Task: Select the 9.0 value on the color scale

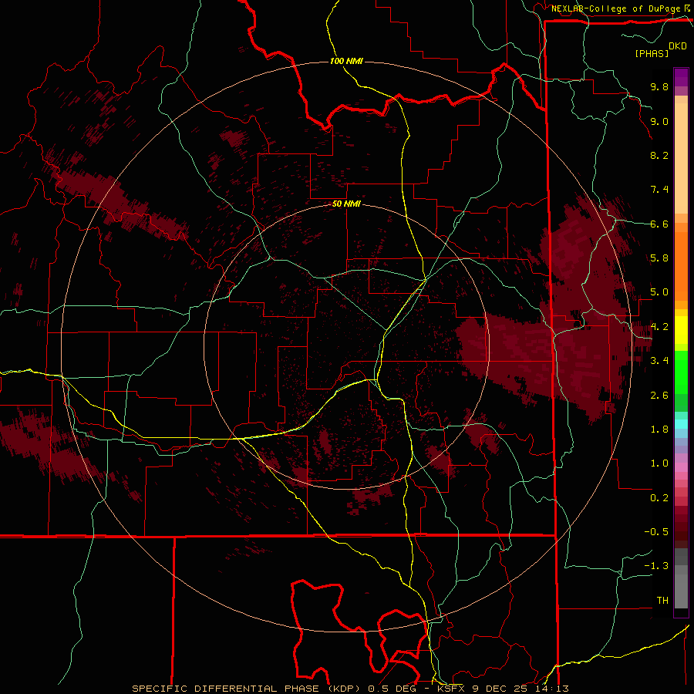Action: (659, 122)
